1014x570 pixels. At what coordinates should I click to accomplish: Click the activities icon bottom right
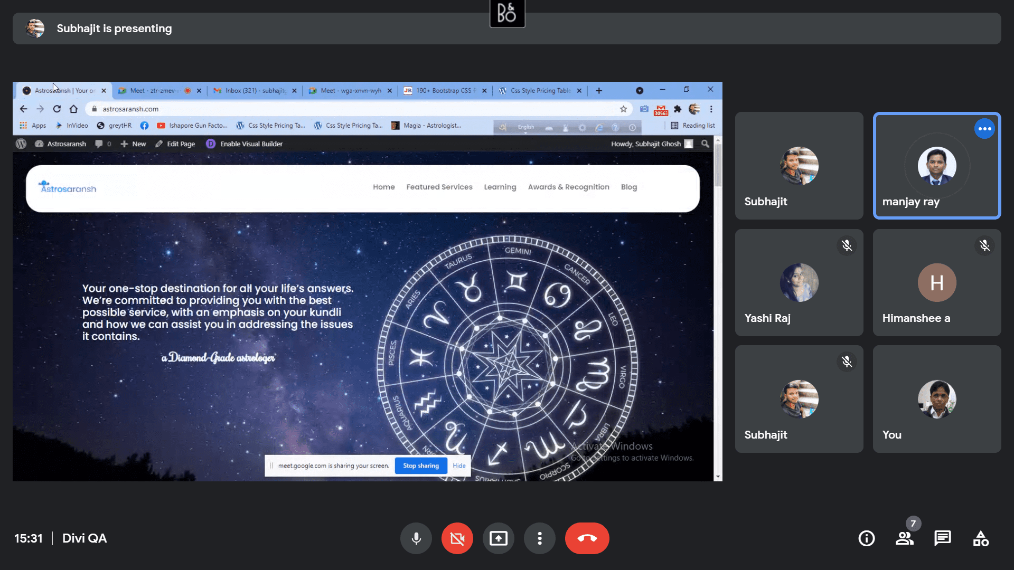(981, 538)
